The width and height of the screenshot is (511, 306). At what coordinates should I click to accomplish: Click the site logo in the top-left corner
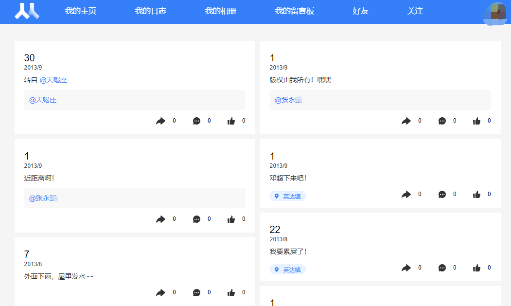pyautogui.click(x=27, y=11)
